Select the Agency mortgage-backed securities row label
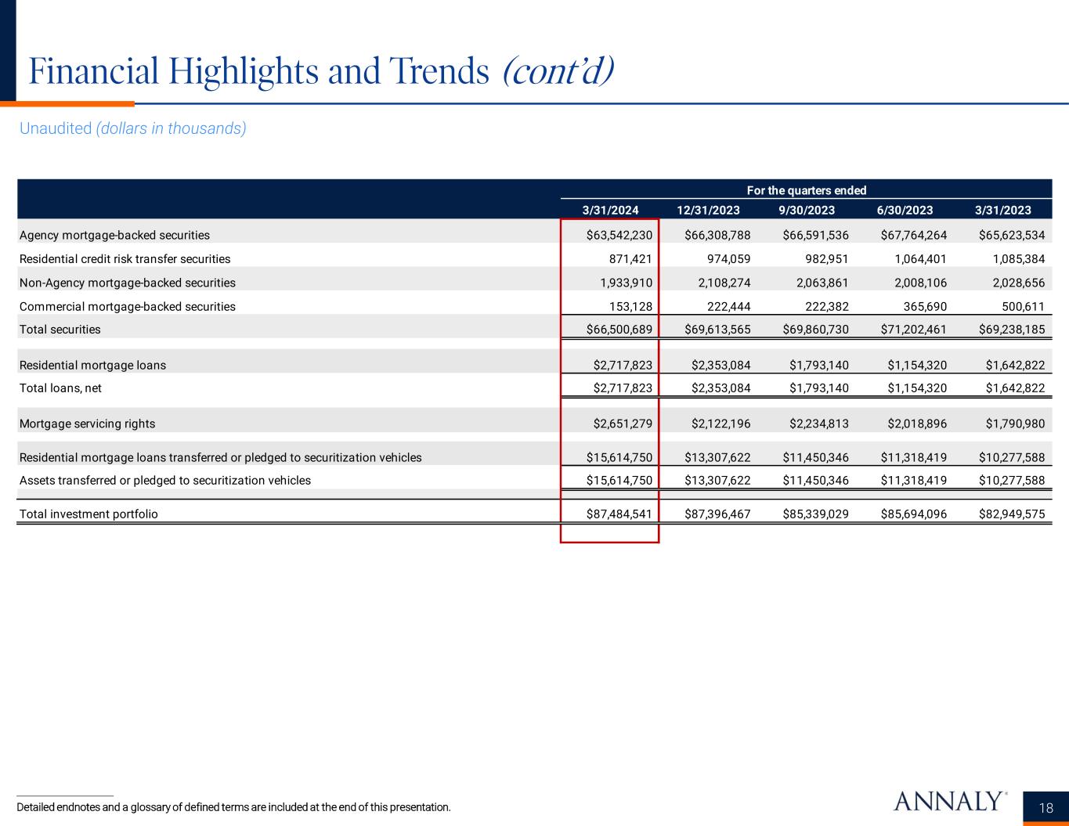The height and width of the screenshot is (826, 1069). pyautogui.click(x=114, y=235)
